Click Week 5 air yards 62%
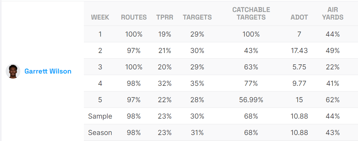Image resolution: width=358 pixels, height=141 pixels. (333, 100)
